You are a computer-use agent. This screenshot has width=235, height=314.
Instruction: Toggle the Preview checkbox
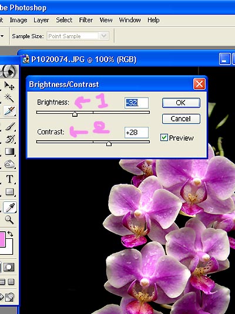point(164,137)
